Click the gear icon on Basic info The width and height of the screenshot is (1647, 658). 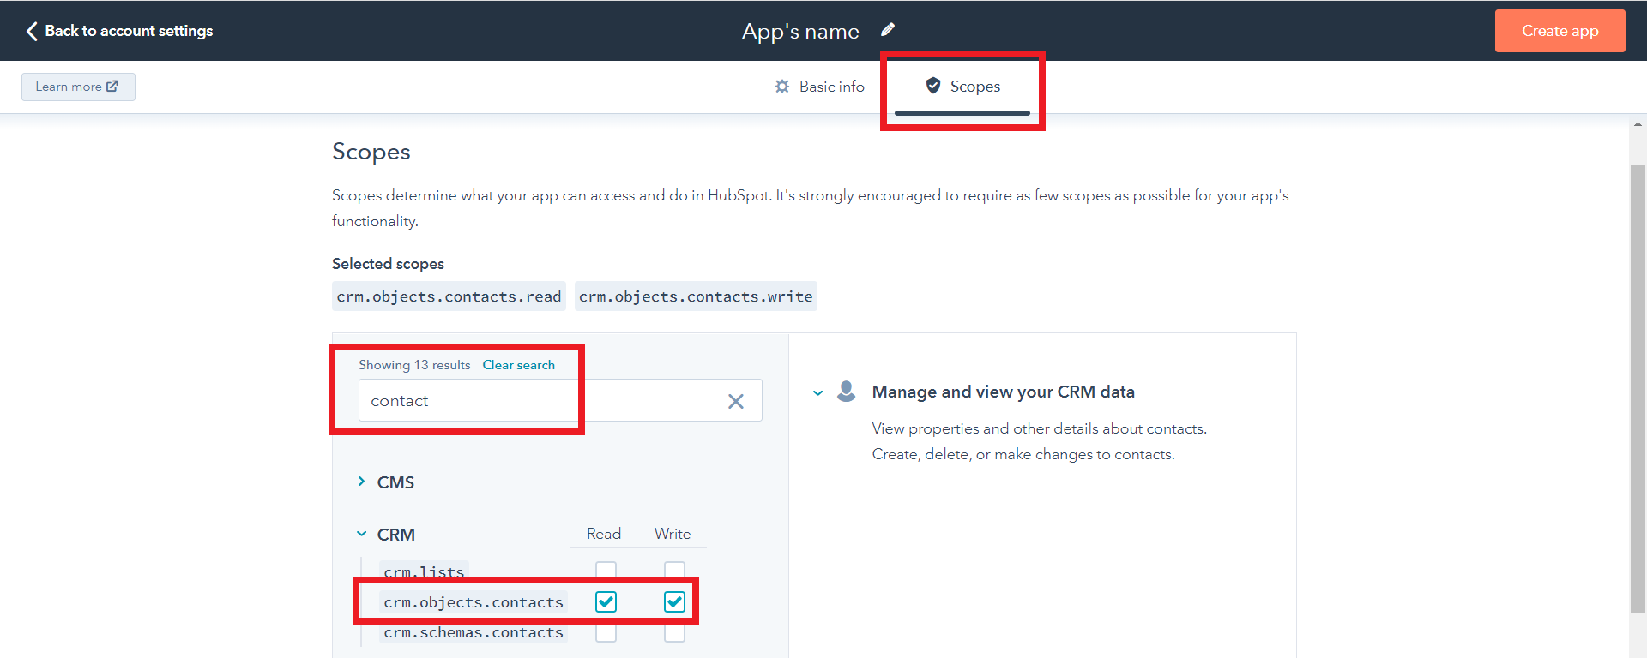point(782,87)
